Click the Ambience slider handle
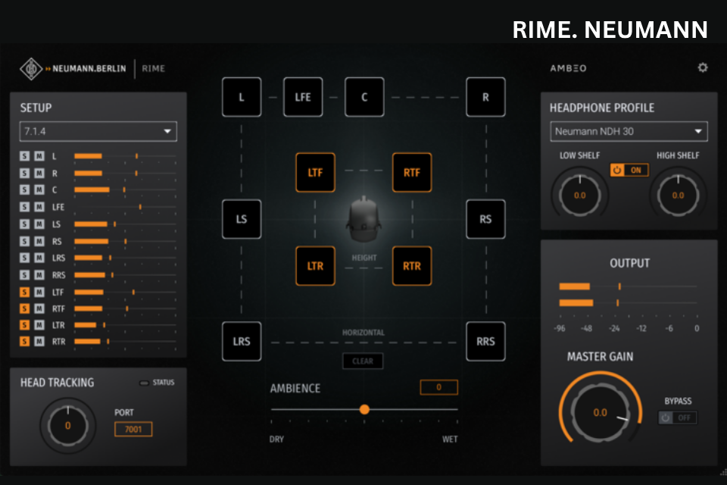The height and width of the screenshot is (485, 727). click(364, 409)
